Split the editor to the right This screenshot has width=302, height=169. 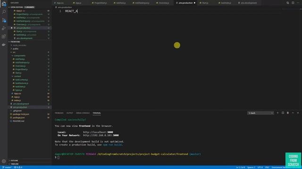pos(293,3)
